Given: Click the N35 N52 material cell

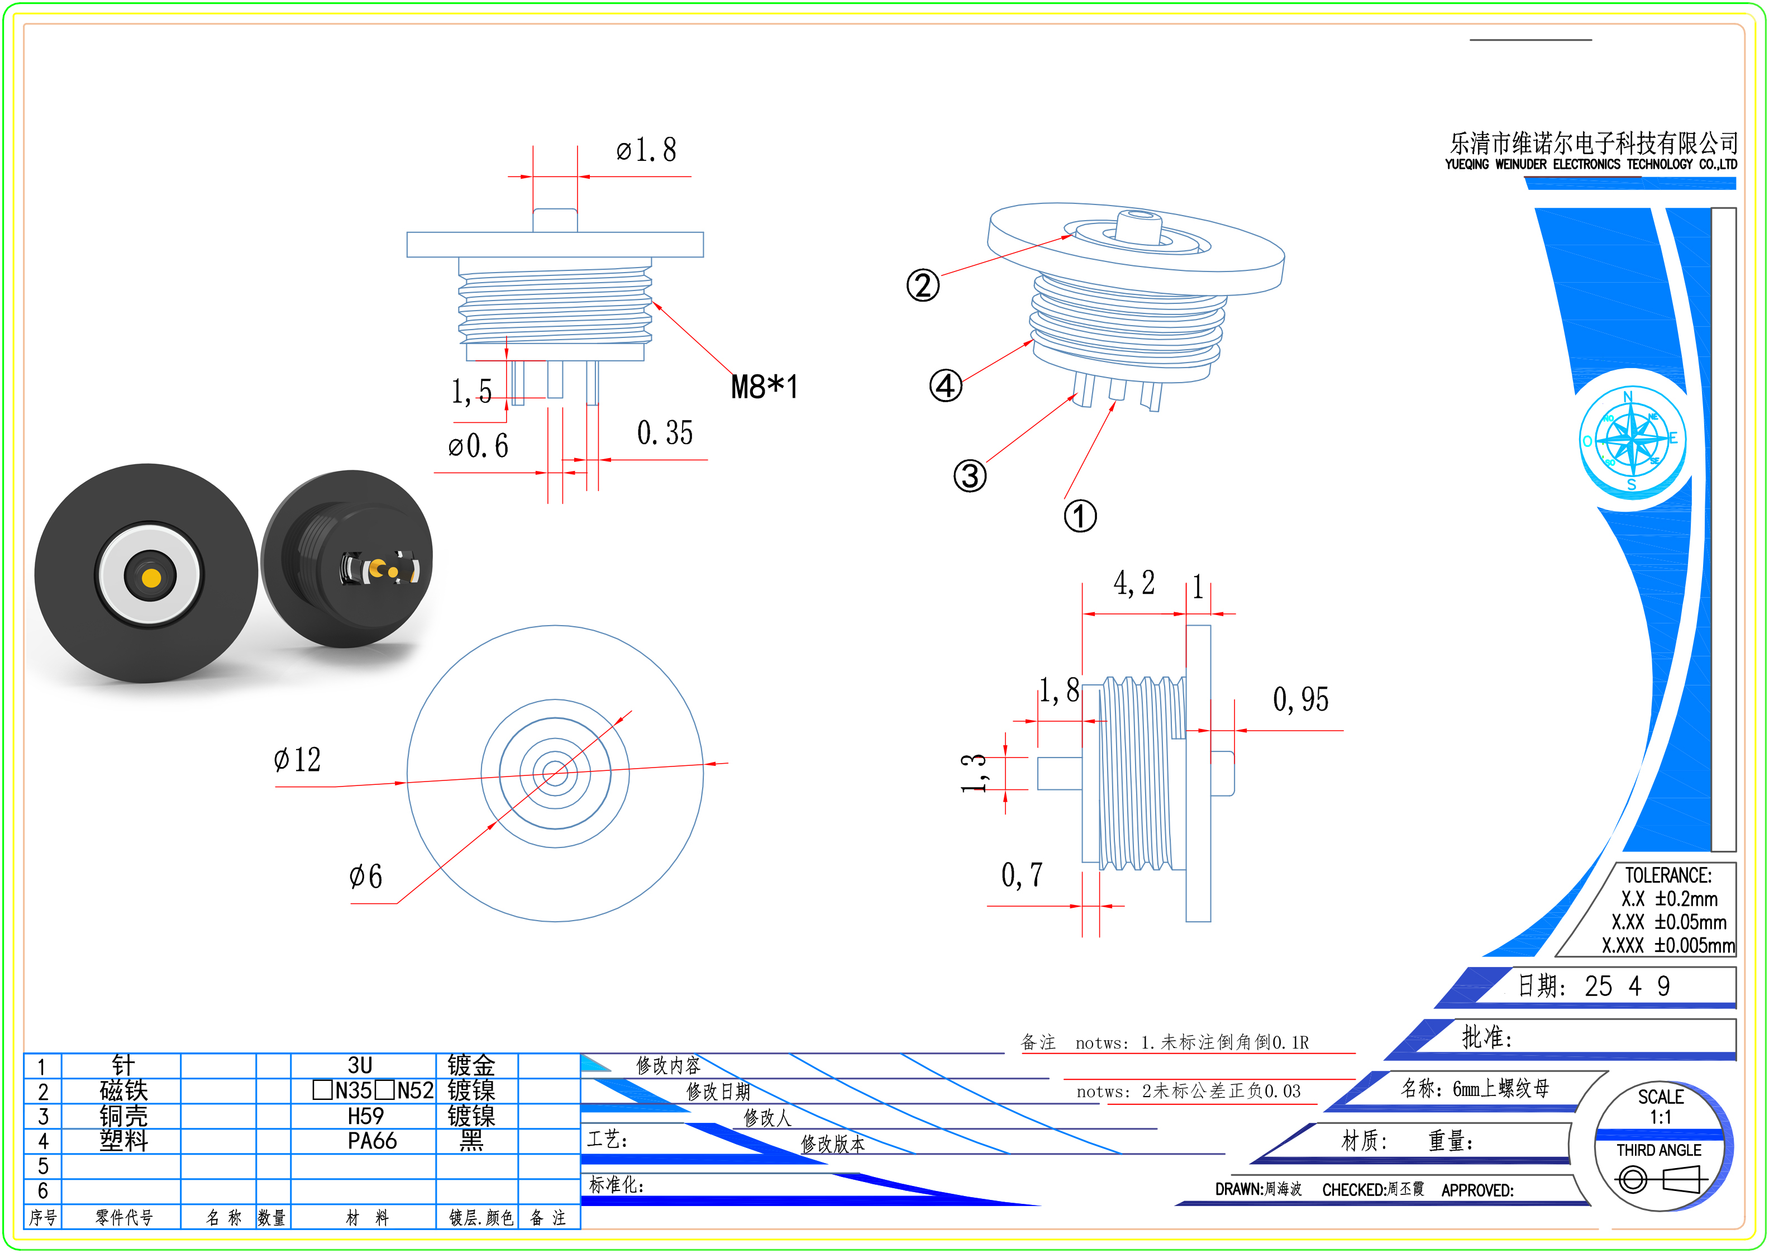Looking at the screenshot, I should pos(364,1090).
